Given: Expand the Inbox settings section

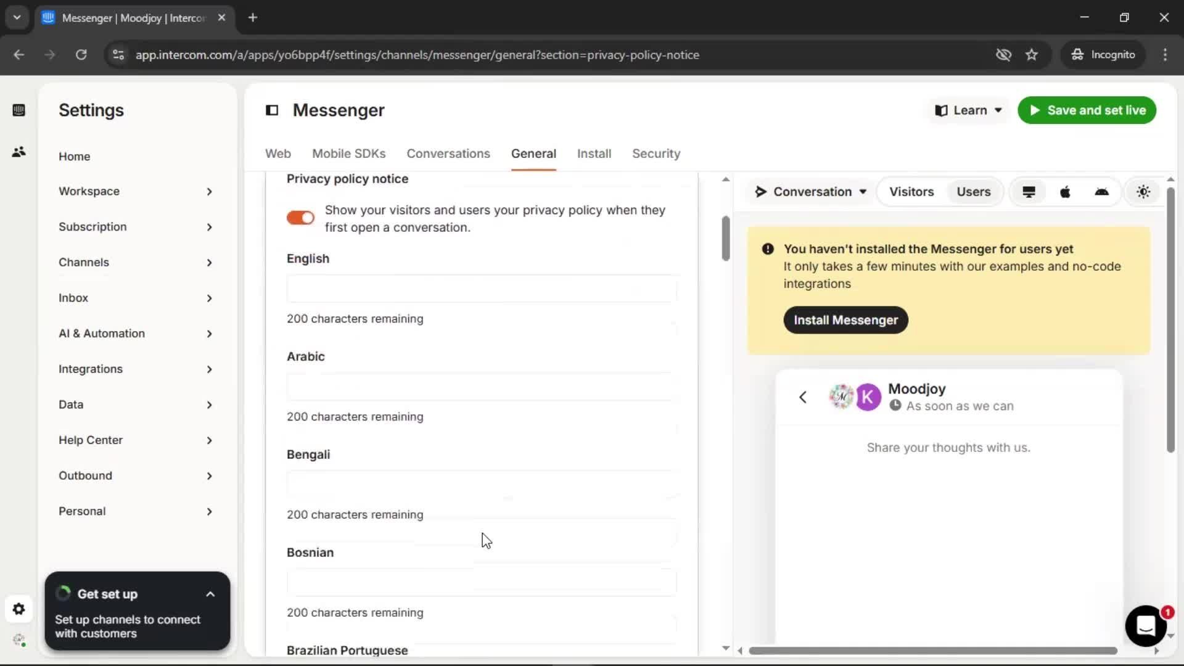Looking at the screenshot, I should tap(136, 298).
